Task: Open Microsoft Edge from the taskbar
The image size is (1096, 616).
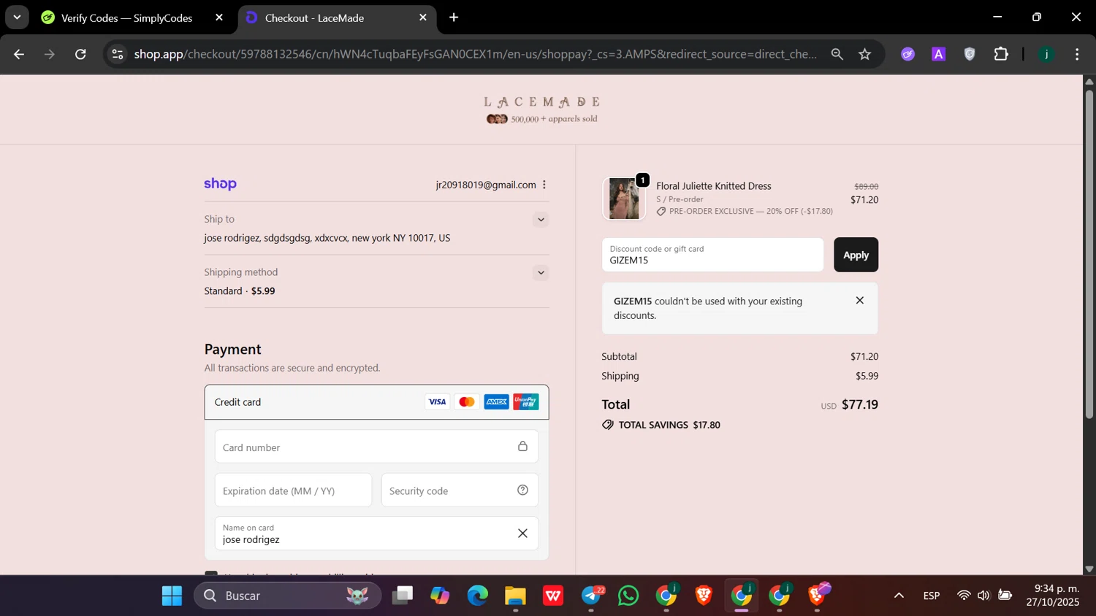Action: 477,596
